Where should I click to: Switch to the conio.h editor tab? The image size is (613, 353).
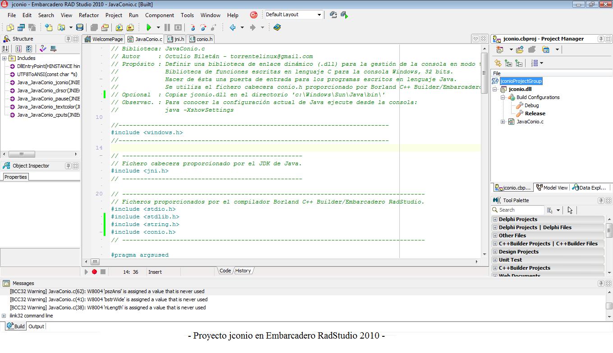coord(201,39)
